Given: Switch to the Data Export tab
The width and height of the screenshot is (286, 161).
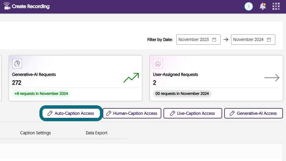Looking at the screenshot, I should point(97,133).
